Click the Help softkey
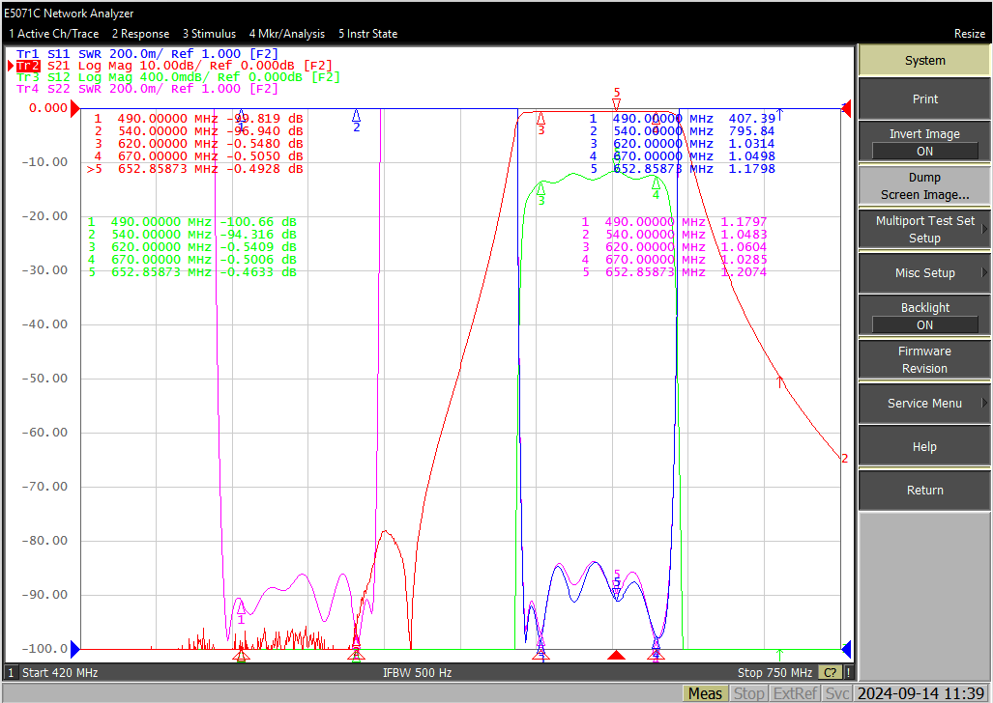The height and width of the screenshot is (703, 993). [924, 447]
